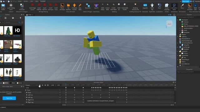The width and height of the screenshot is (200, 112).
Task: Select the Motorcycle model thumbnail
Action: pyautogui.click(x=8, y=58)
